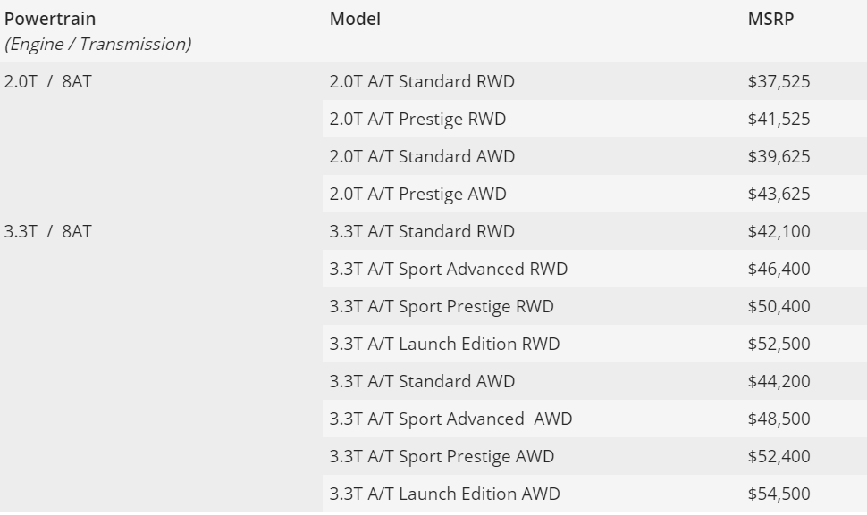Click 2.0T A/T Prestige RWD model
867x515 pixels.
[417, 120]
